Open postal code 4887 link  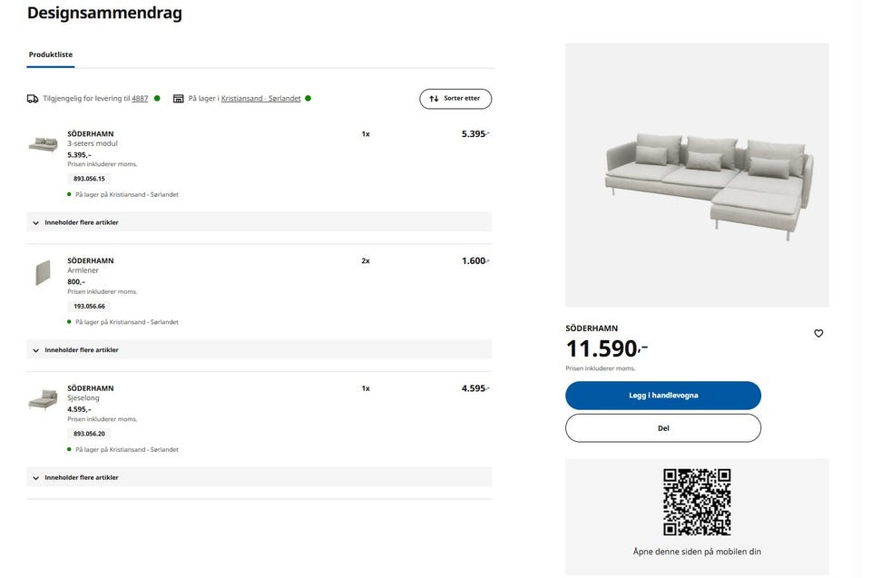coord(140,98)
